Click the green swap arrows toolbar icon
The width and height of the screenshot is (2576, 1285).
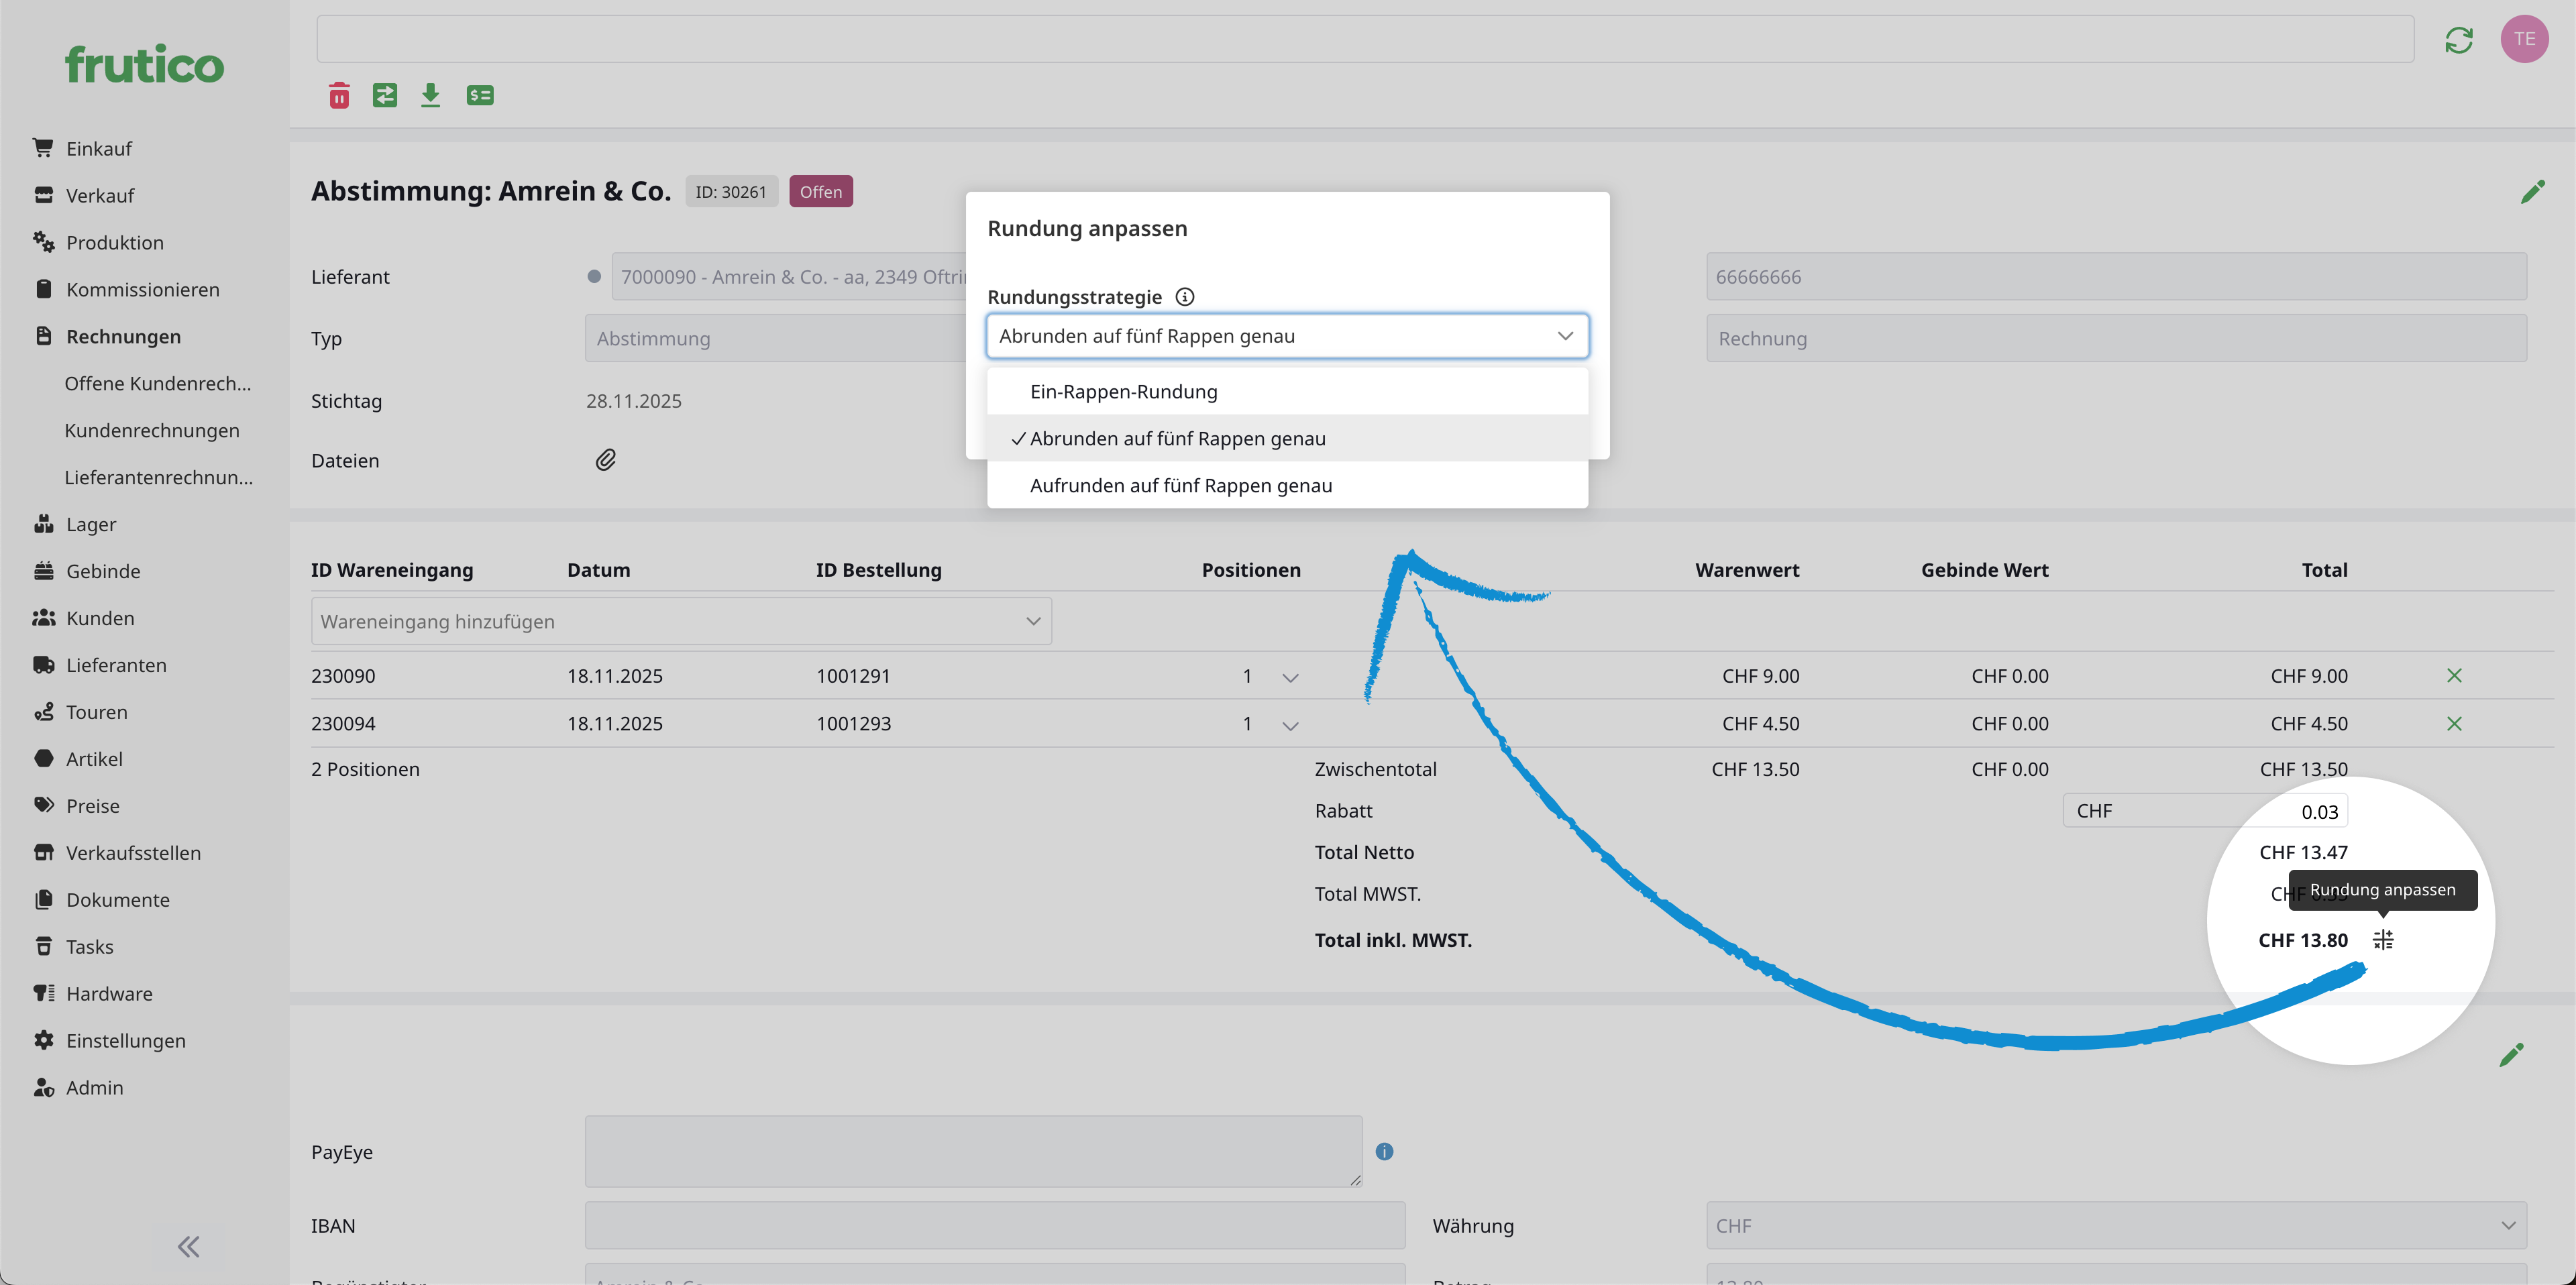[385, 96]
